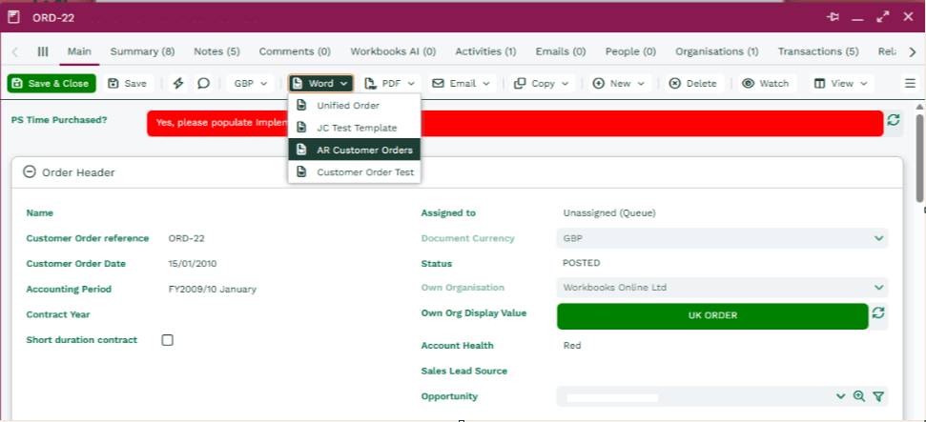Open the Activities (1) tab
926x422 pixels.
point(485,51)
